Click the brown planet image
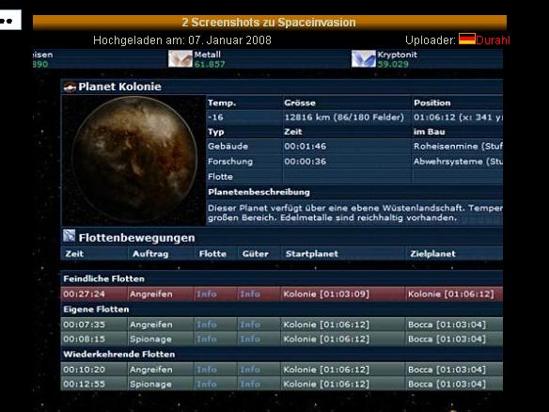The height and width of the screenshot is (412, 549). [134, 160]
